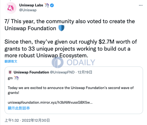
Task: Click the 上午1:32 2022年12月30日 timestamp
Action: click(27, 120)
